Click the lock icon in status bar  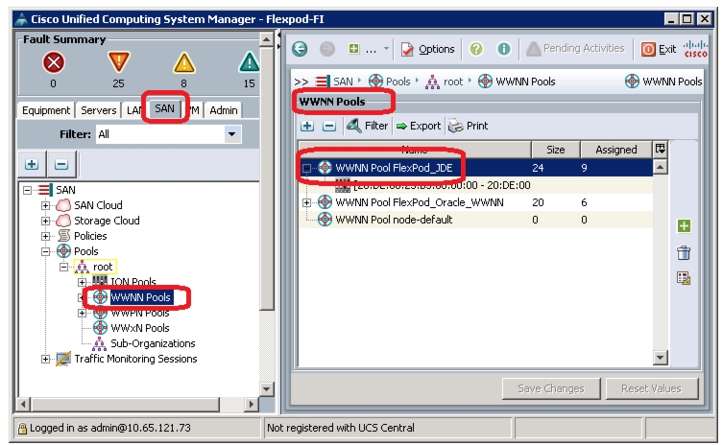point(22,429)
